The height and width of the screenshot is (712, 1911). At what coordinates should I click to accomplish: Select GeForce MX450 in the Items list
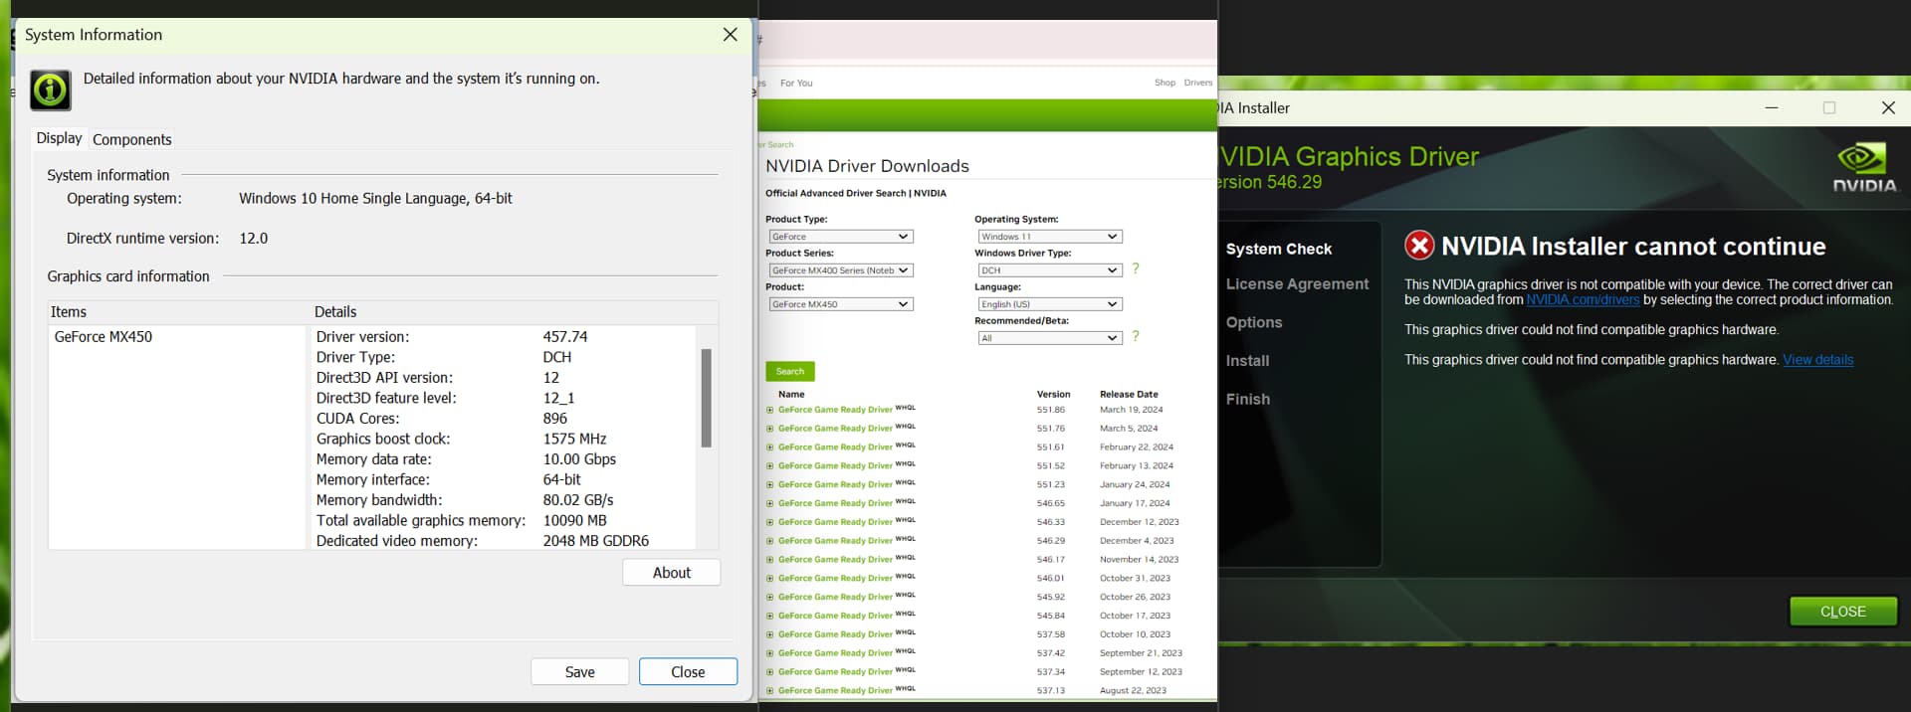tap(104, 337)
